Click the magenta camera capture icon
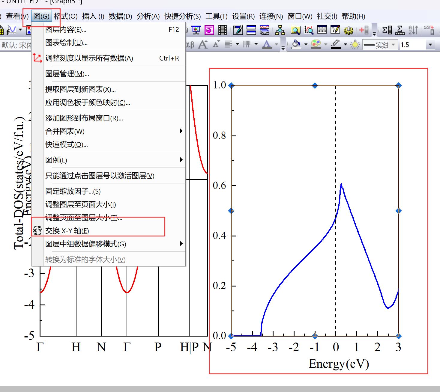Viewport: 440px width, 392px height. pyautogui.click(x=209, y=30)
